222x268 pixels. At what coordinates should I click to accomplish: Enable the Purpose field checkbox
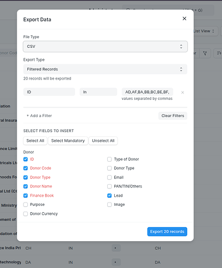click(x=26, y=205)
